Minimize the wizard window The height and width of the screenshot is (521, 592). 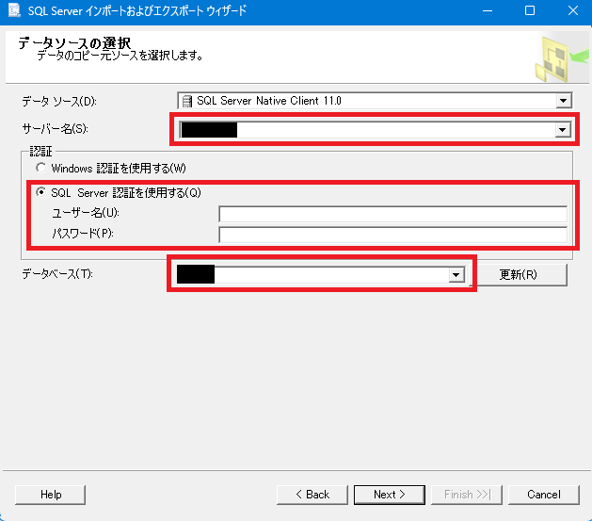tap(488, 10)
